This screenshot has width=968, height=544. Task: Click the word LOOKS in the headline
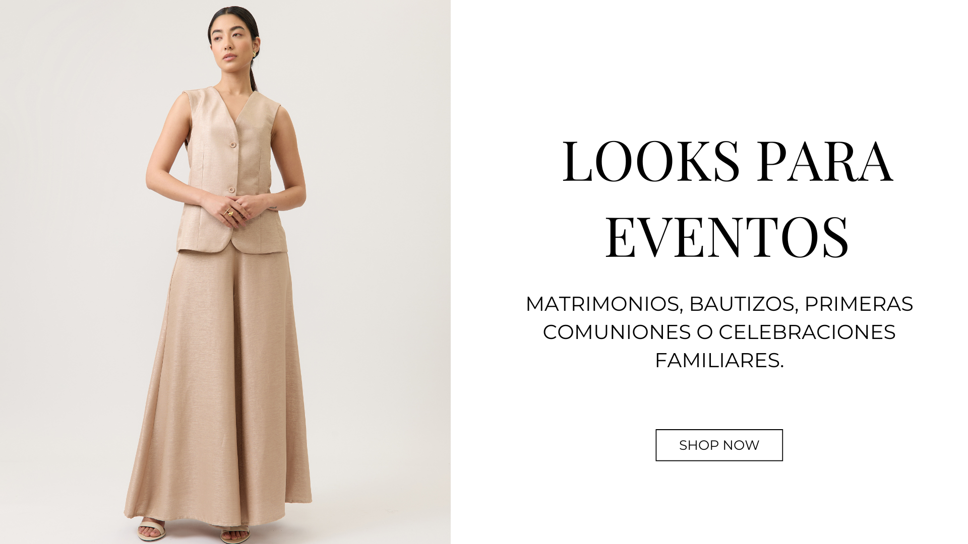coord(651,161)
